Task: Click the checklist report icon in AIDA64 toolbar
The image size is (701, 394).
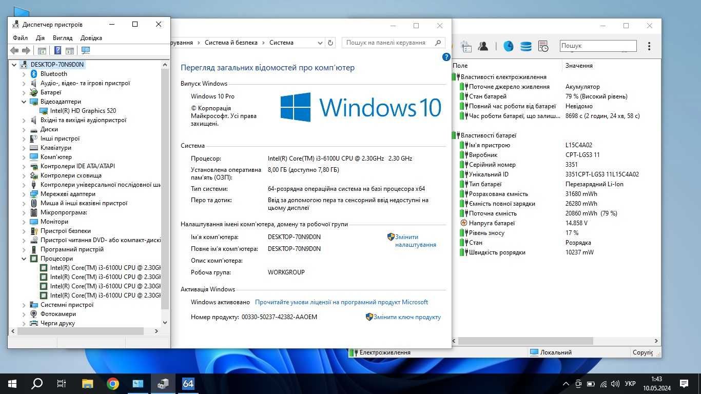Action: (466, 46)
